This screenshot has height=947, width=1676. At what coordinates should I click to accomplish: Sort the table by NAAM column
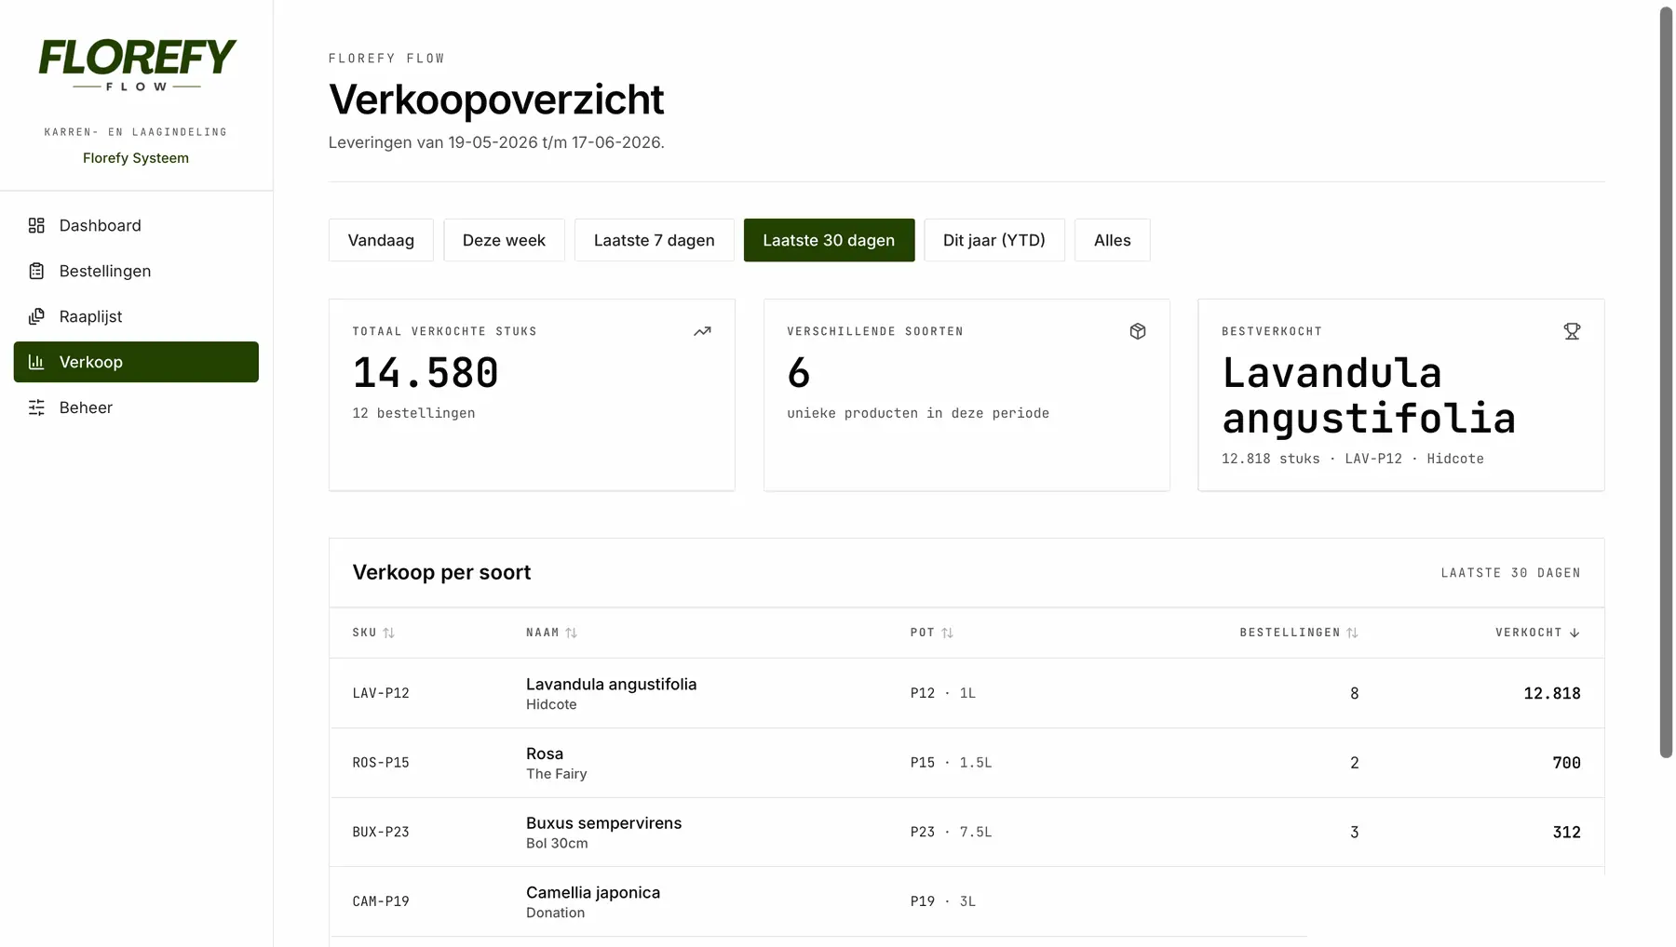pyautogui.click(x=551, y=633)
